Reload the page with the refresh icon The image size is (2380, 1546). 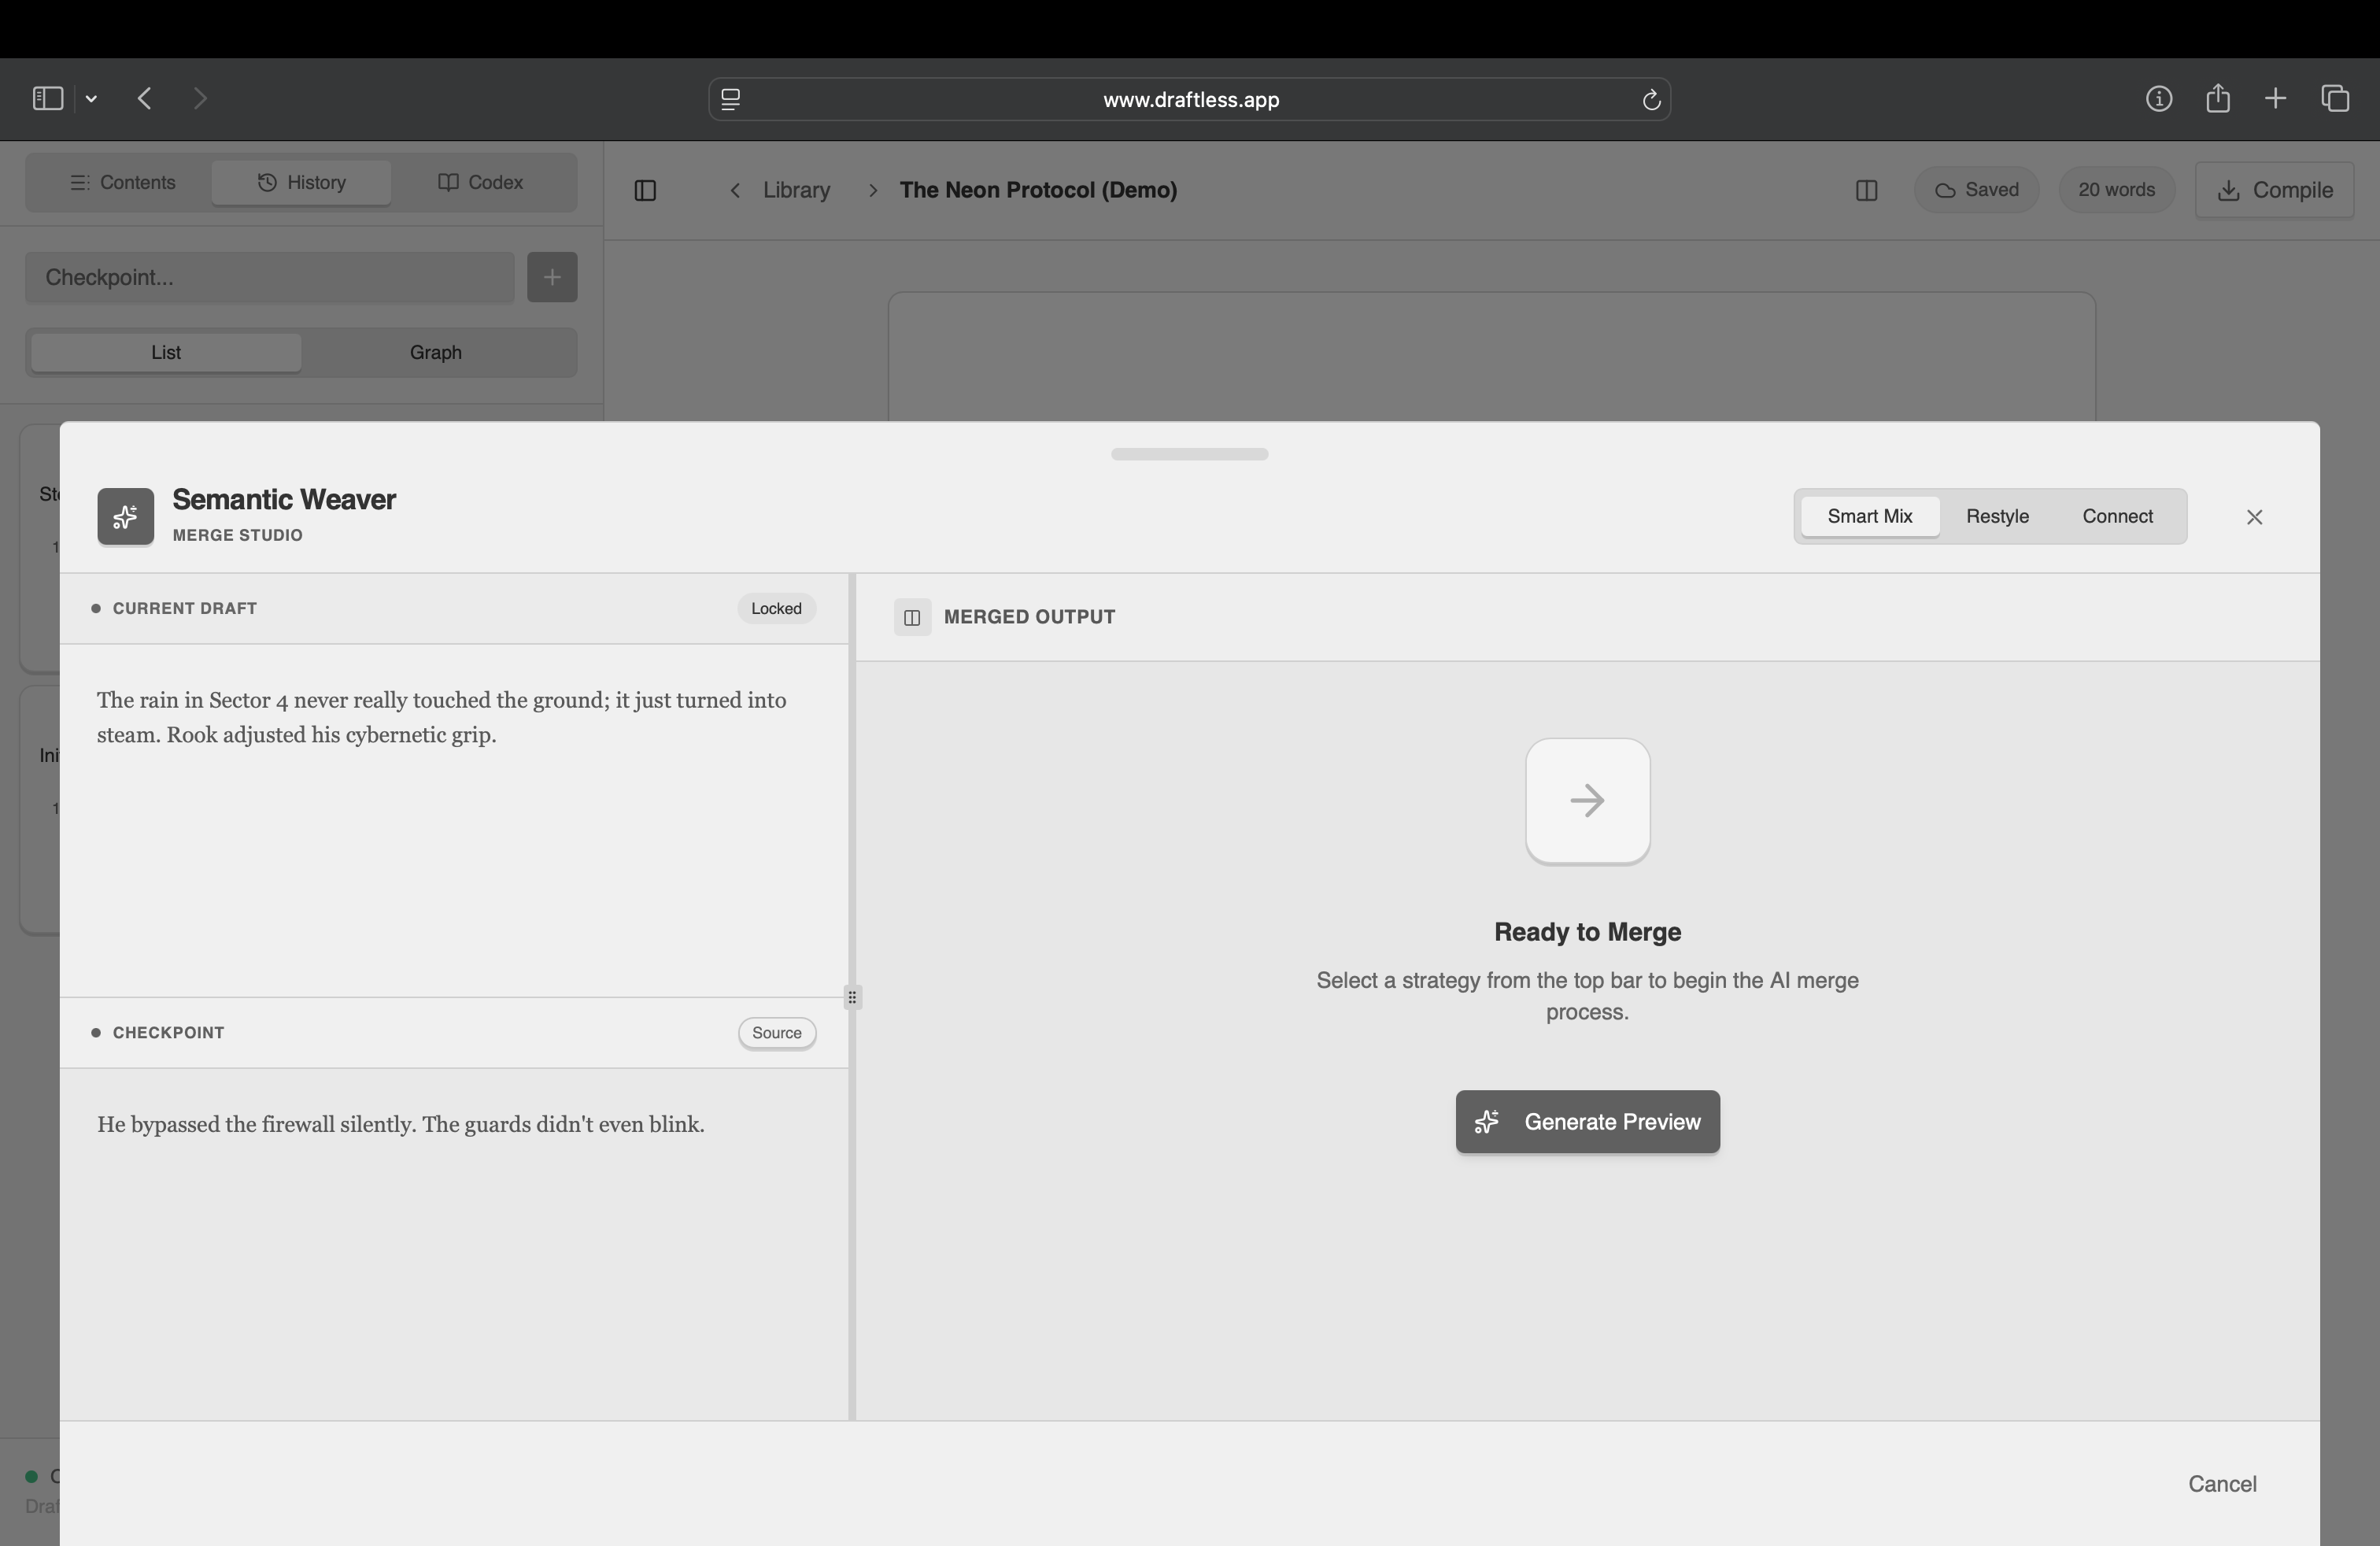point(1651,99)
